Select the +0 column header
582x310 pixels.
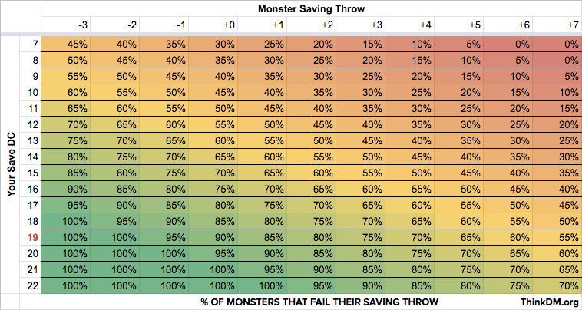click(229, 25)
